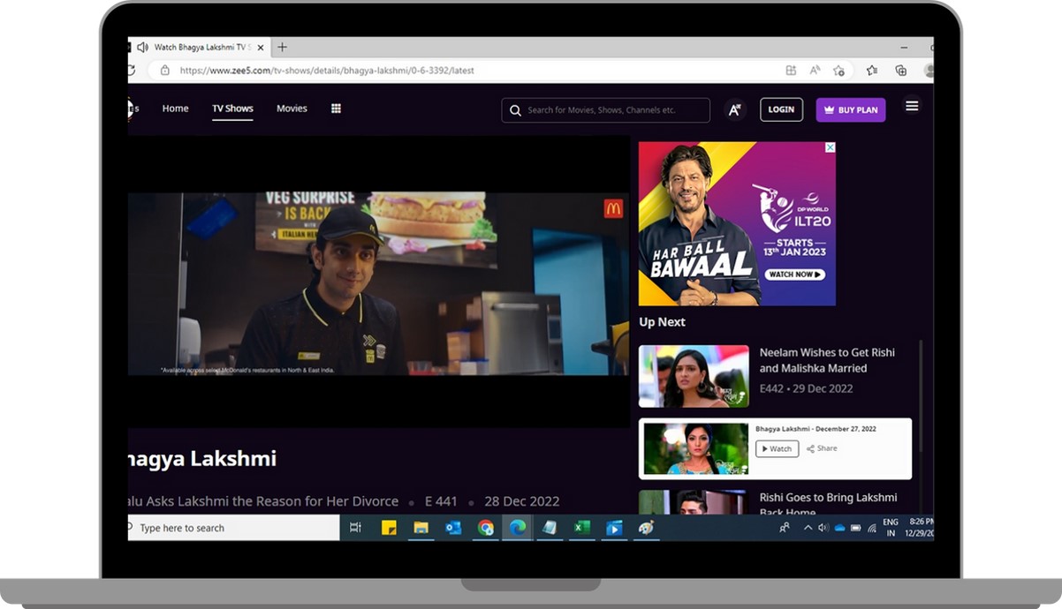Launch Sticky Notes from the taskbar
Image resolution: width=1062 pixels, height=609 pixels.
tap(388, 528)
